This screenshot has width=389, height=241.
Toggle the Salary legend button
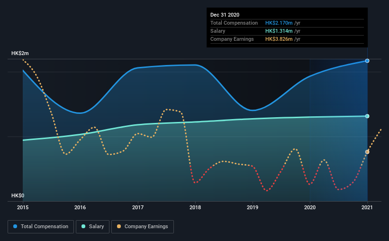92,227
